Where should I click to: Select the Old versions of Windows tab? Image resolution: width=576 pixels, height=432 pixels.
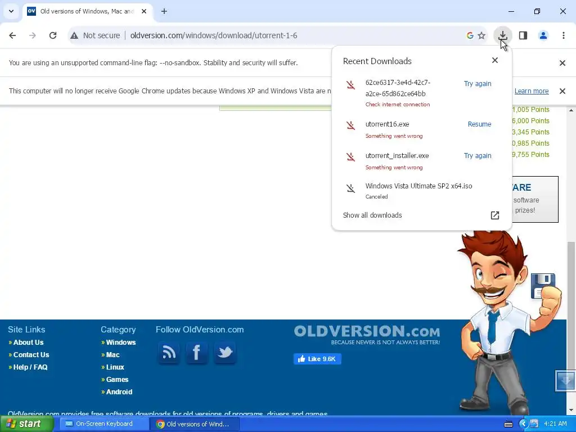coord(87,11)
